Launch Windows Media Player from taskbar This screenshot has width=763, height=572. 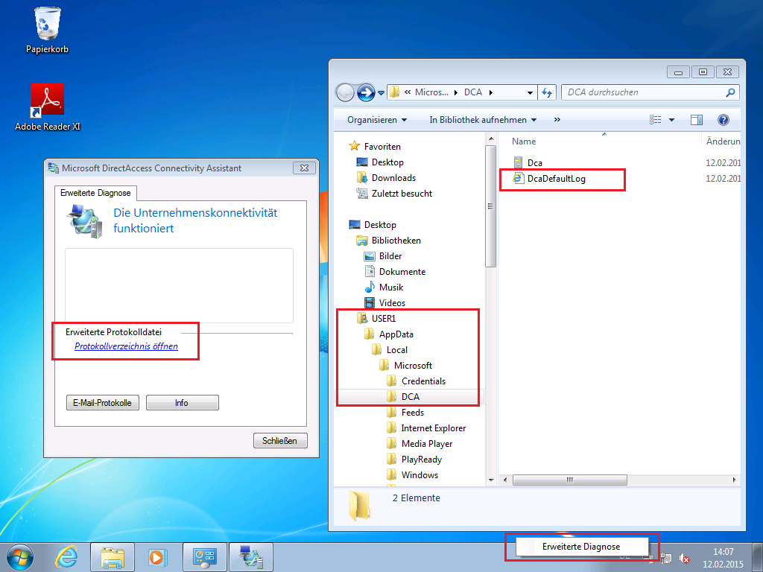(x=156, y=557)
